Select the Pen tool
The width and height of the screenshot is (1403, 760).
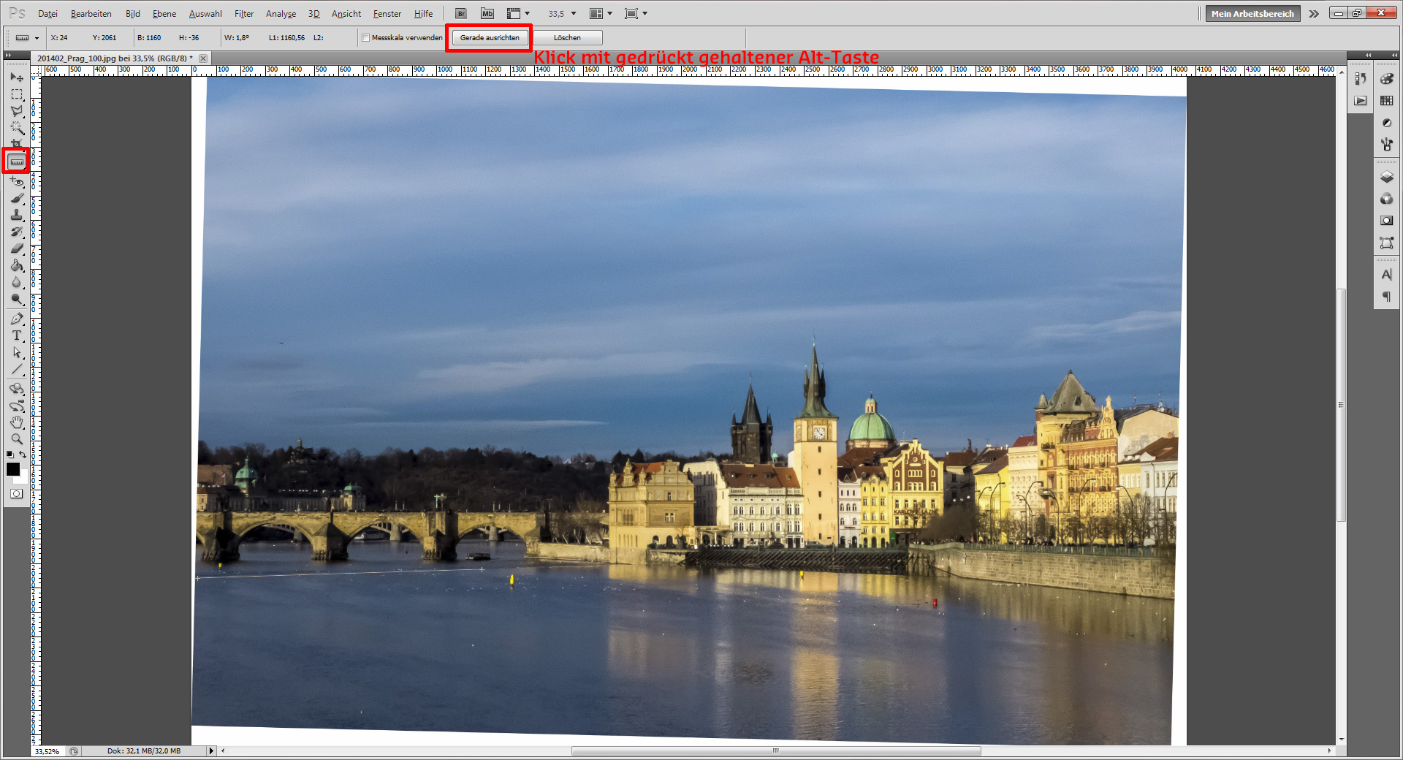[x=16, y=319]
